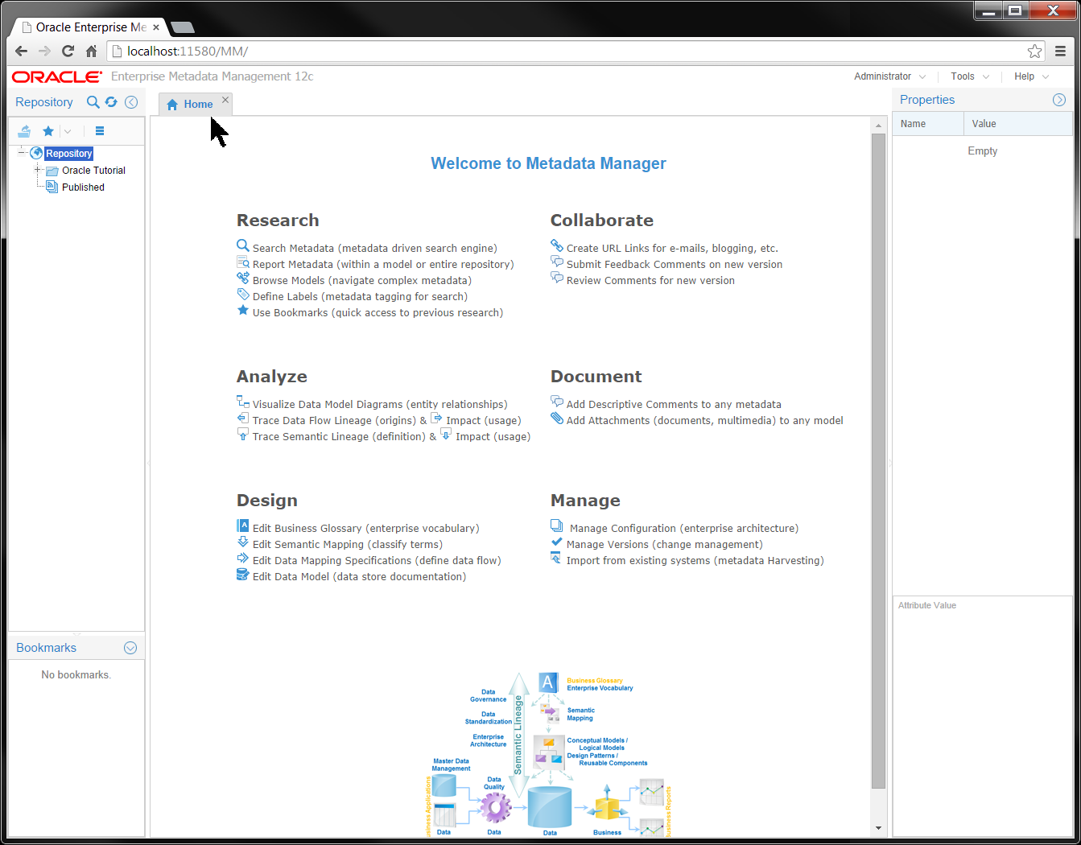This screenshot has width=1081, height=845.
Task: Collapse the Repository panel with the left arrow
Action: (x=131, y=102)
